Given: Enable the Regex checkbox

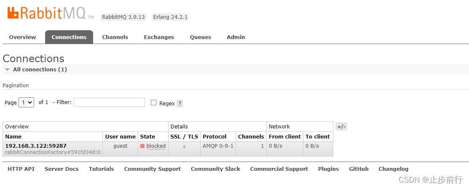Looking at the screenshot, I should (x=153, y=103).
